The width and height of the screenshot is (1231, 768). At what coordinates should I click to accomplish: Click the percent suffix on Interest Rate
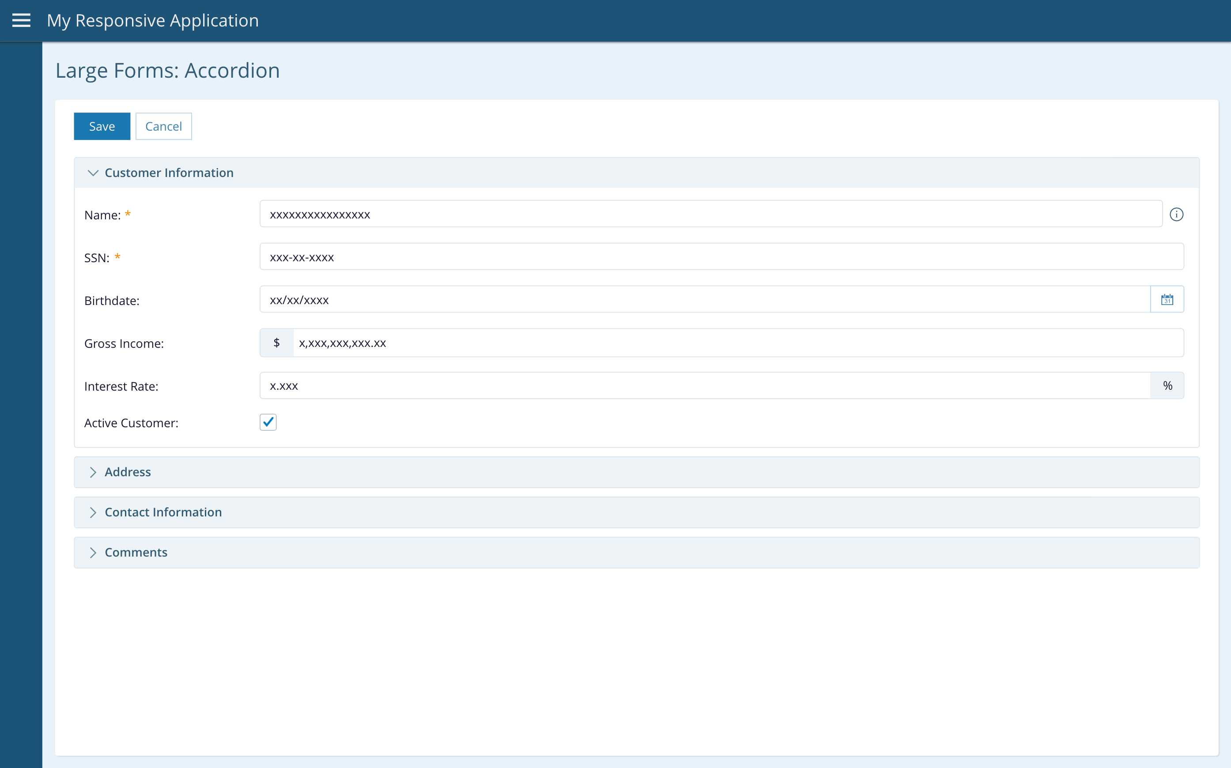coord(1167,385)
